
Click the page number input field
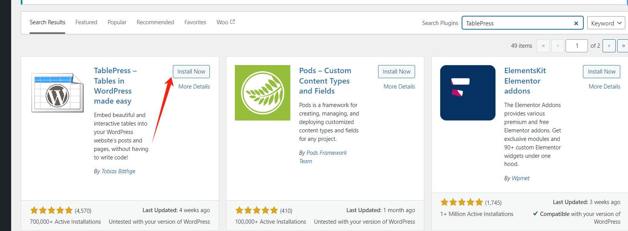[576, 45]
